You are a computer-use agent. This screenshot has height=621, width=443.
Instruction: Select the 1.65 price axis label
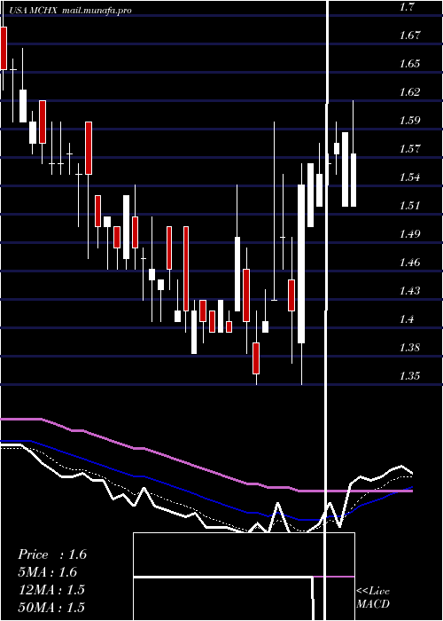pyautogui.click(x=409, y=64)
